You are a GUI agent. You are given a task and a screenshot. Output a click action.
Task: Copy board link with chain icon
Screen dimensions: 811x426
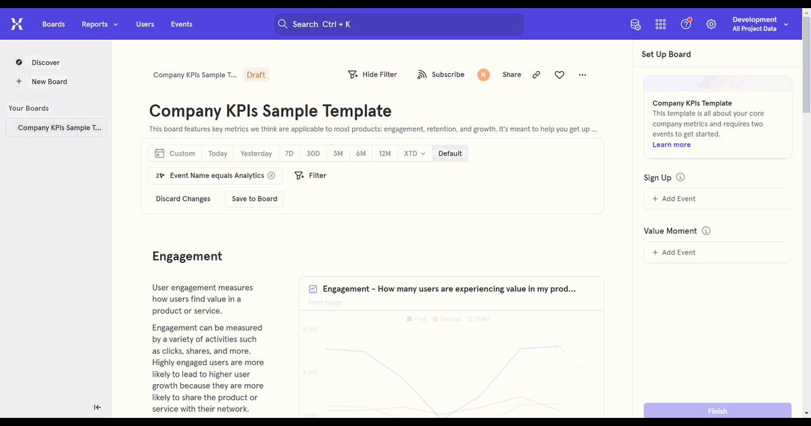536,75
